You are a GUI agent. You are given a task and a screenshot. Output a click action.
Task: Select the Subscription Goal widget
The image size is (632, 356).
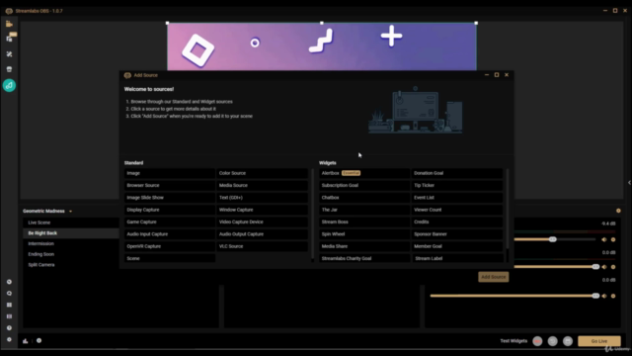364,185
